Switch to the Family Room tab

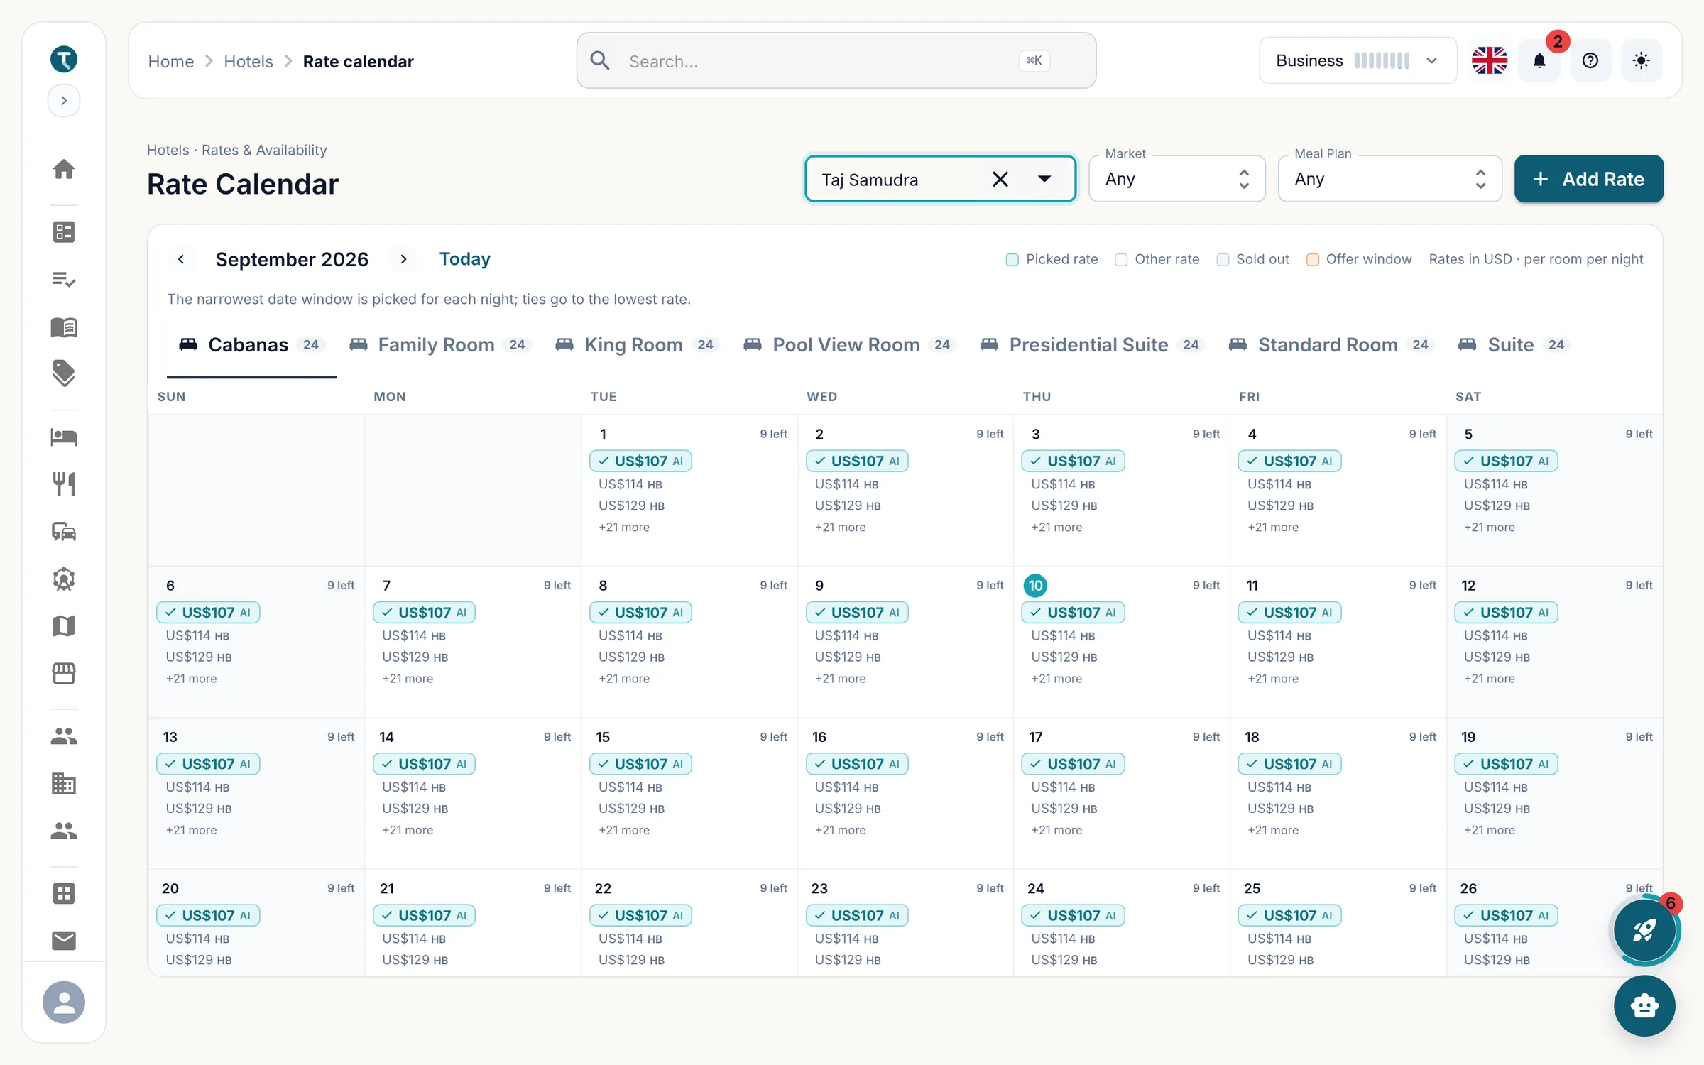pyautogui.click(x=440, y=345)
